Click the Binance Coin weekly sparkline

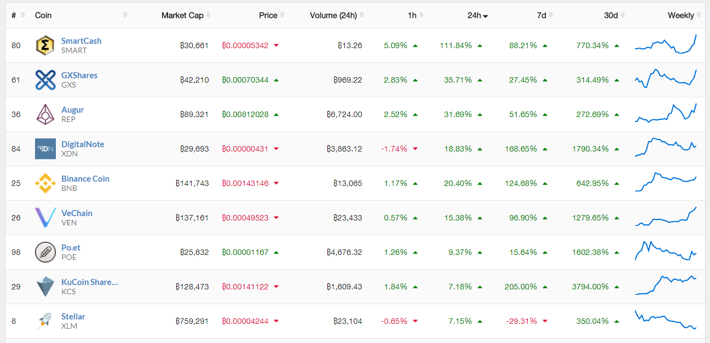pyautogui.click(x=666, y=182)
